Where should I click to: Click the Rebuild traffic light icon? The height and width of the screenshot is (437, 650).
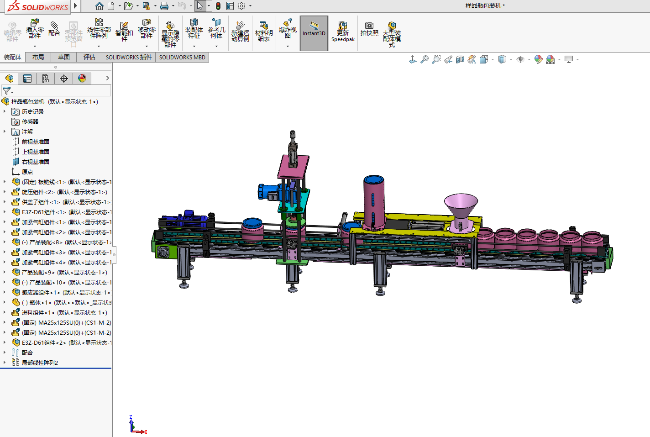pos(218,6)
